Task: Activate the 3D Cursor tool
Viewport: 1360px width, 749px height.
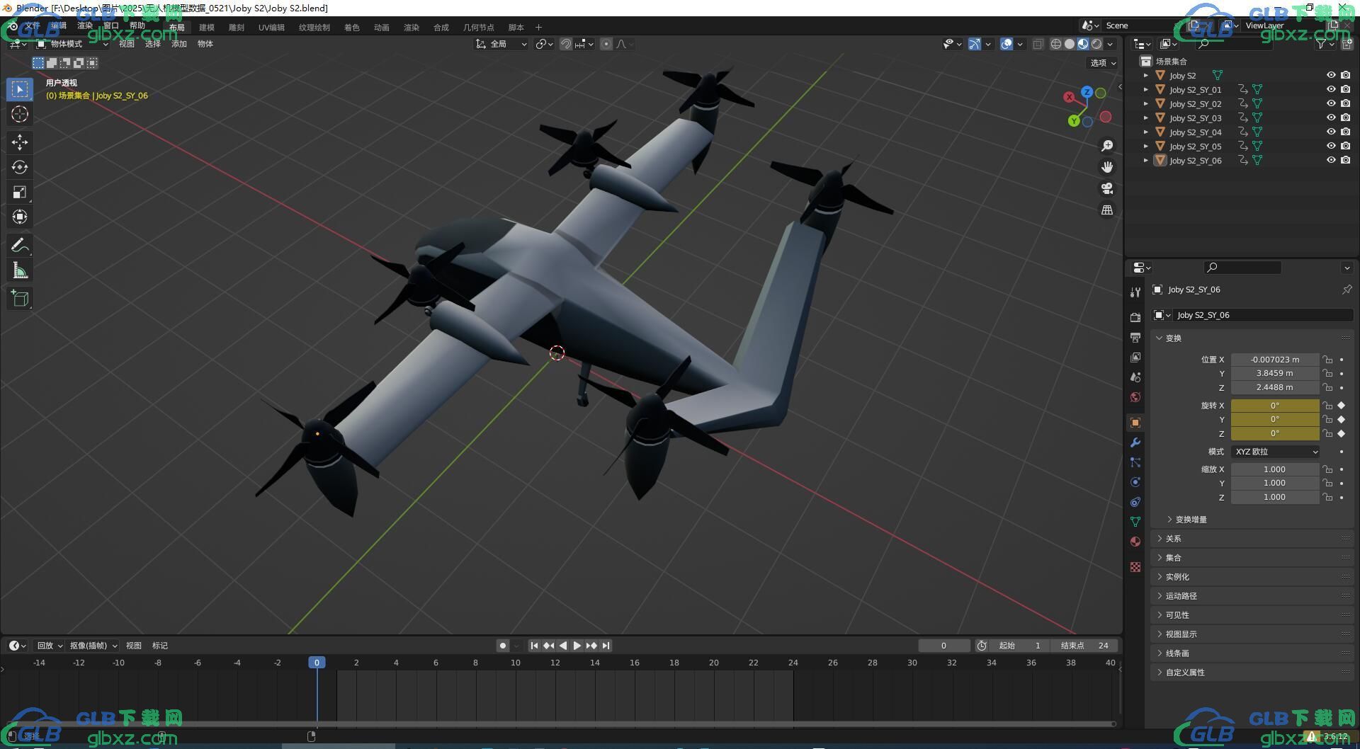Action: coord(20,114)
